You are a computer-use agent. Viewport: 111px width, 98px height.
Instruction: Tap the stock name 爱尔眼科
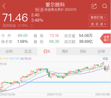[55, 5]
